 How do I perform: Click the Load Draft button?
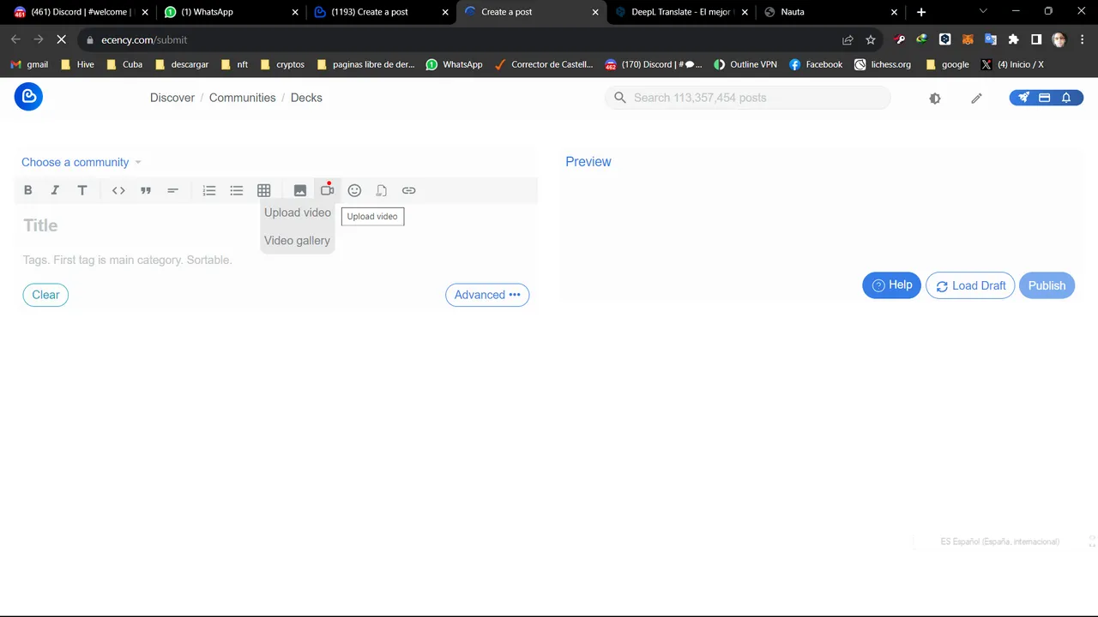[970, 286]
